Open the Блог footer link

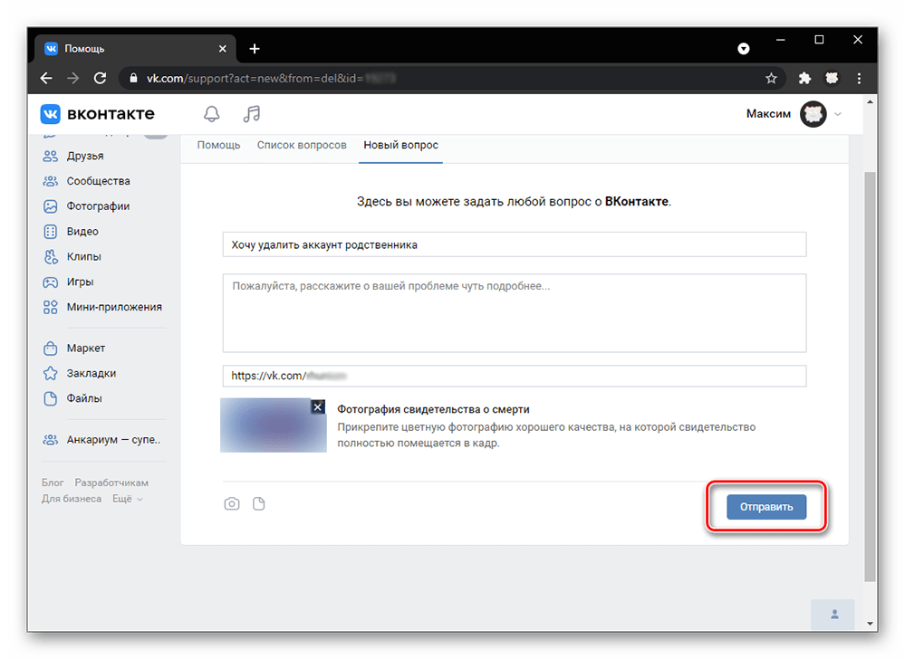tap(53, 482)
